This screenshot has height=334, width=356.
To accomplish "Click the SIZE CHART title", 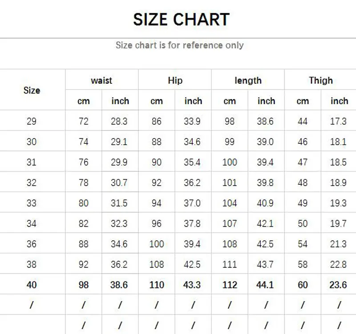I will [181, 20].
